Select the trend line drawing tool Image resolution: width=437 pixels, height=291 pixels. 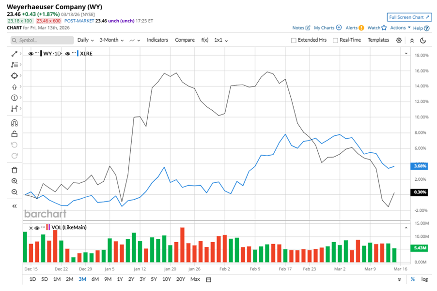point(14,54)
